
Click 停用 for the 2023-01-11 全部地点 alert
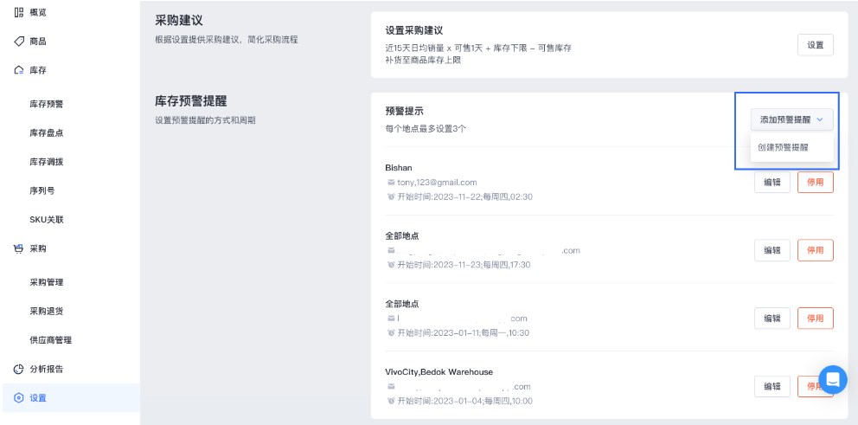816,319
